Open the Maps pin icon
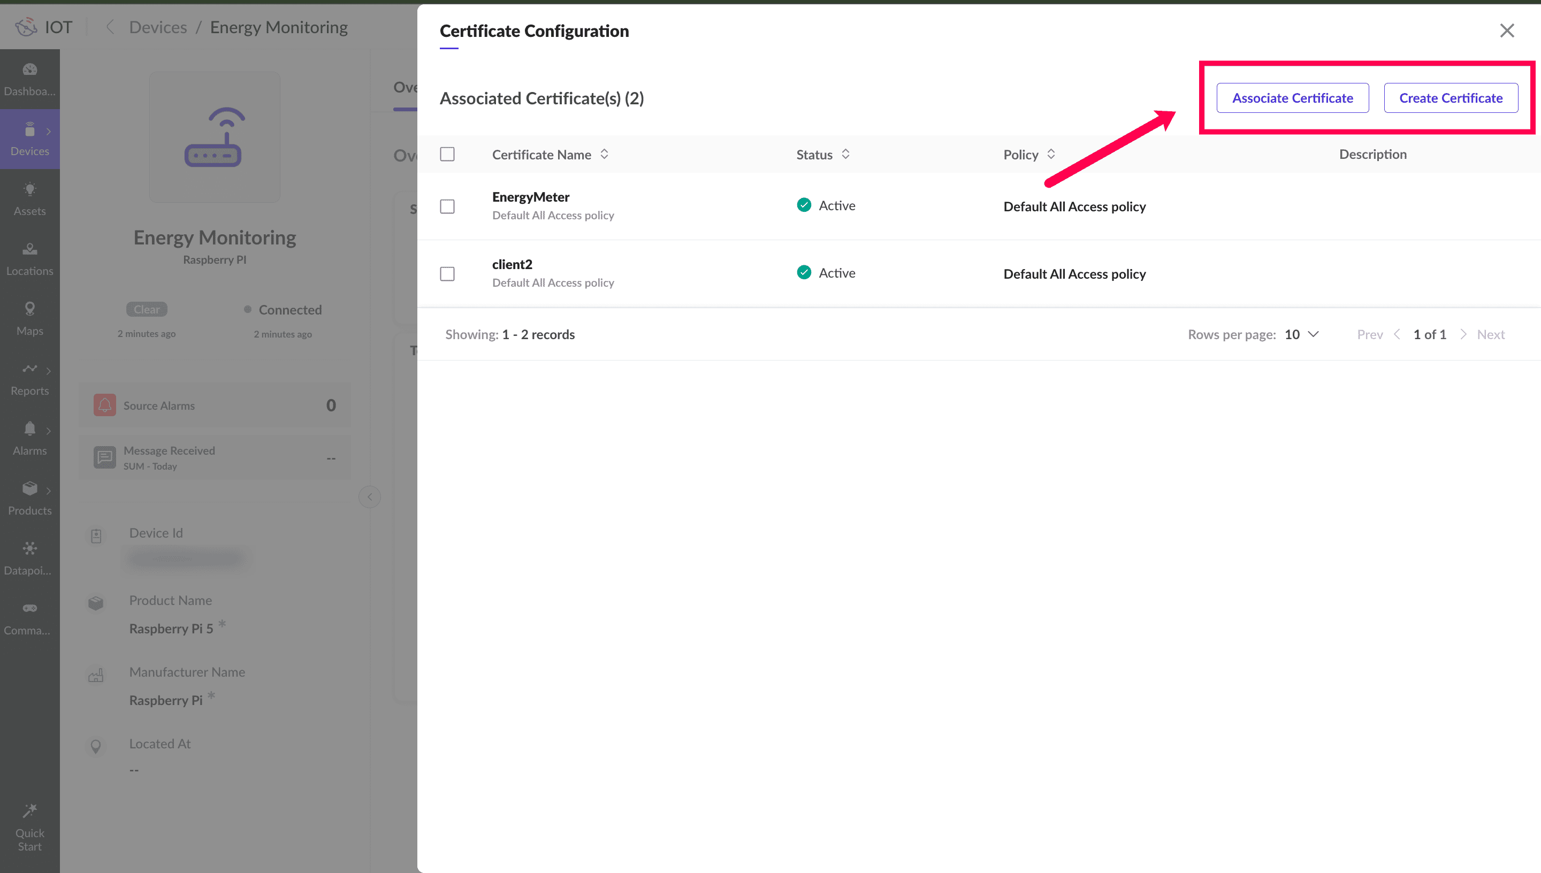The height and width of the screenshot is (873, 1541). [x=29, y=309]
